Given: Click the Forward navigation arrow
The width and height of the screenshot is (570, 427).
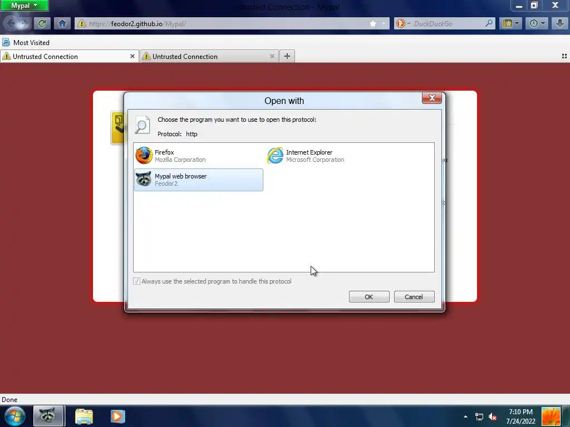Looking at the screenshot, I should point(24,23).
